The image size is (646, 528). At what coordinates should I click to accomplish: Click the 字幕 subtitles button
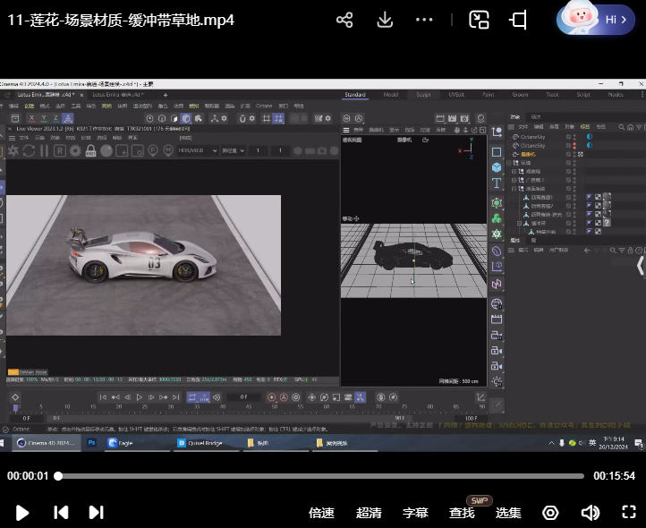click(415, 513)
